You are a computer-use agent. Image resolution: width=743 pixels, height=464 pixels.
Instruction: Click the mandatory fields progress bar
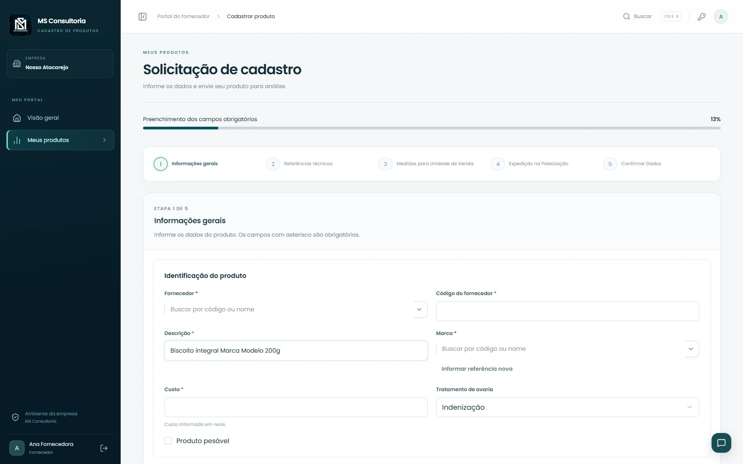coord(432,128)
